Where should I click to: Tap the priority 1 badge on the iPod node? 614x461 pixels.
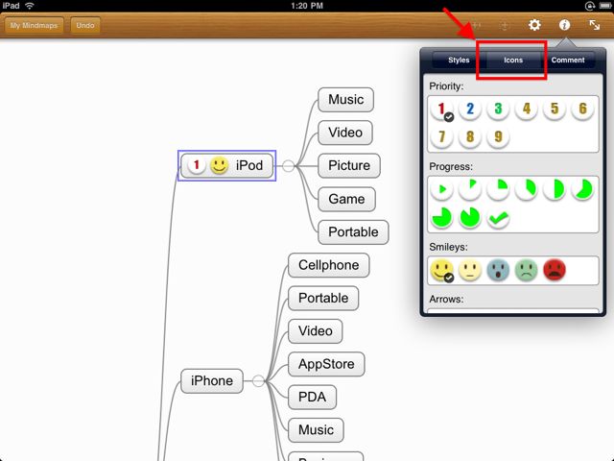pyautogui.click(x=197, y=165)
